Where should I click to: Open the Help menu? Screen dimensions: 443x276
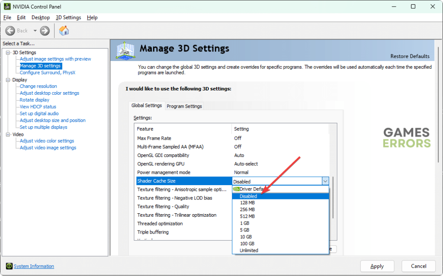pyautogui.click(x=92, y=17)
